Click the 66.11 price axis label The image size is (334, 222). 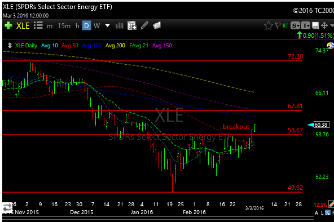322,93
